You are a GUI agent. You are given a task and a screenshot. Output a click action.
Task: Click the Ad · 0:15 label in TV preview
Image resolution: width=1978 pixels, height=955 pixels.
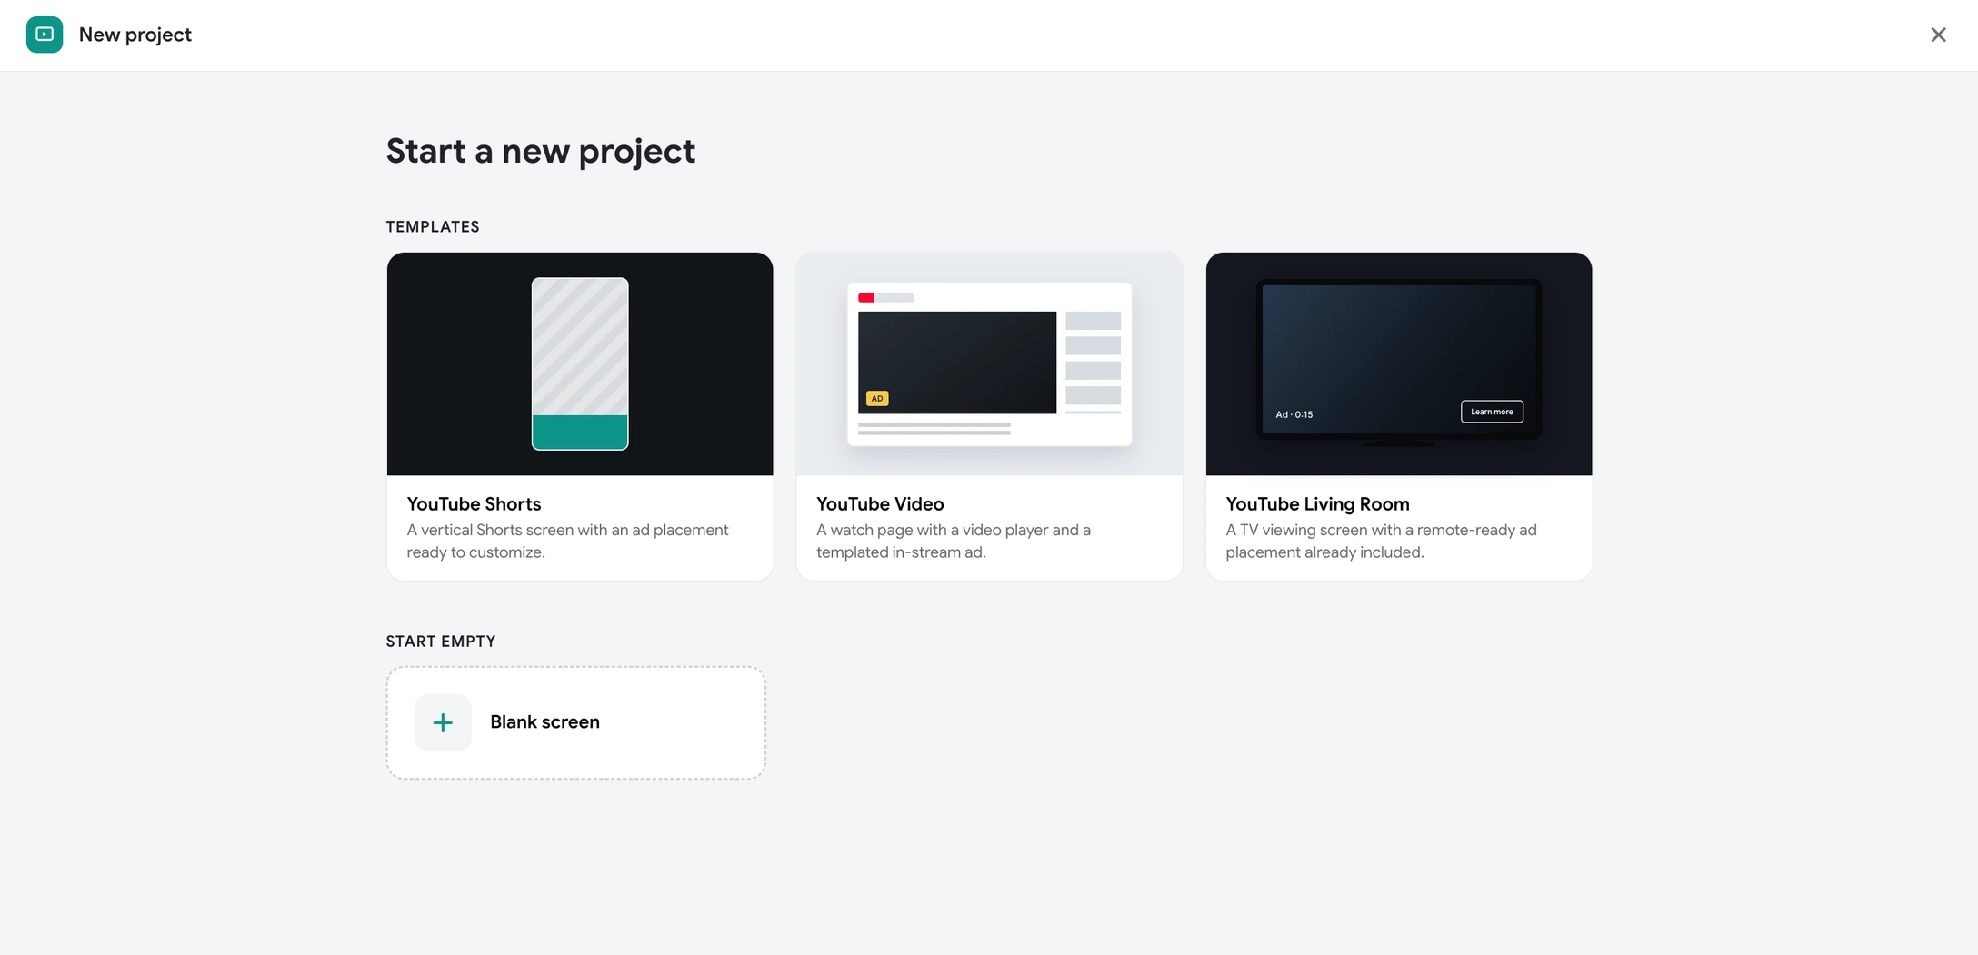coord(1294,414)
